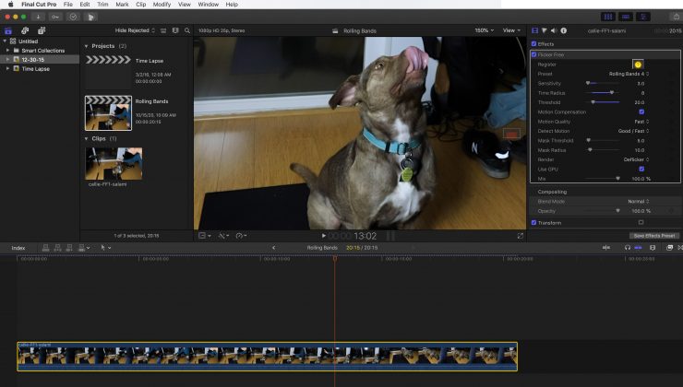
Task: Open the Preset Rolling Bands 4 dropdown
Action: click(x=628, y=74)
